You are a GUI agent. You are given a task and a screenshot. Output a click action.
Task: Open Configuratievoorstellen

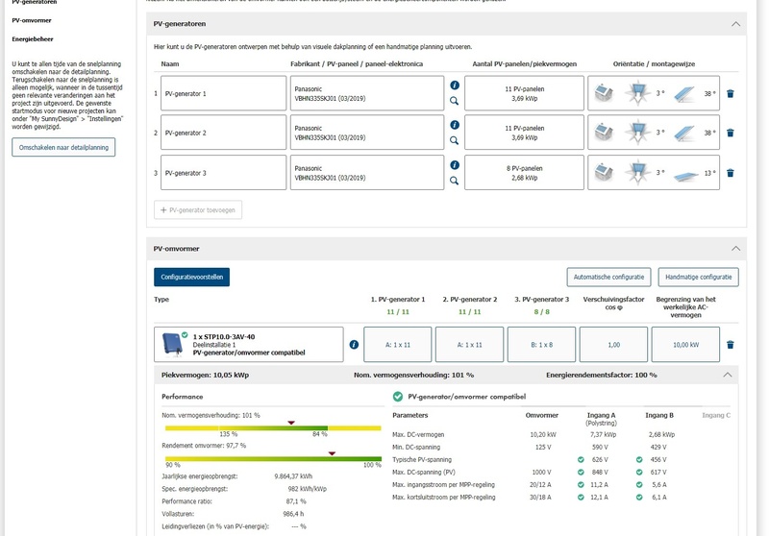[x=191, y=278]
